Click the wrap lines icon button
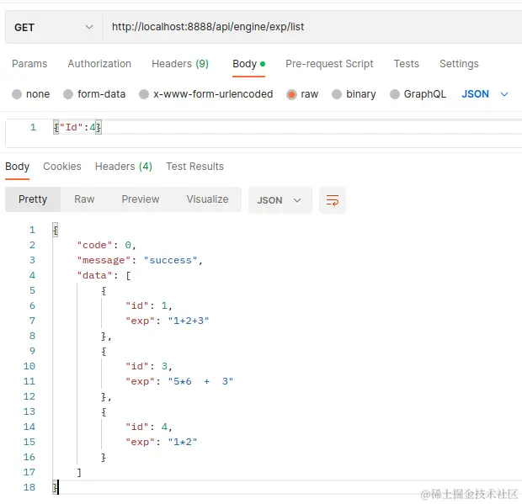522x504 pixels. 333,200
